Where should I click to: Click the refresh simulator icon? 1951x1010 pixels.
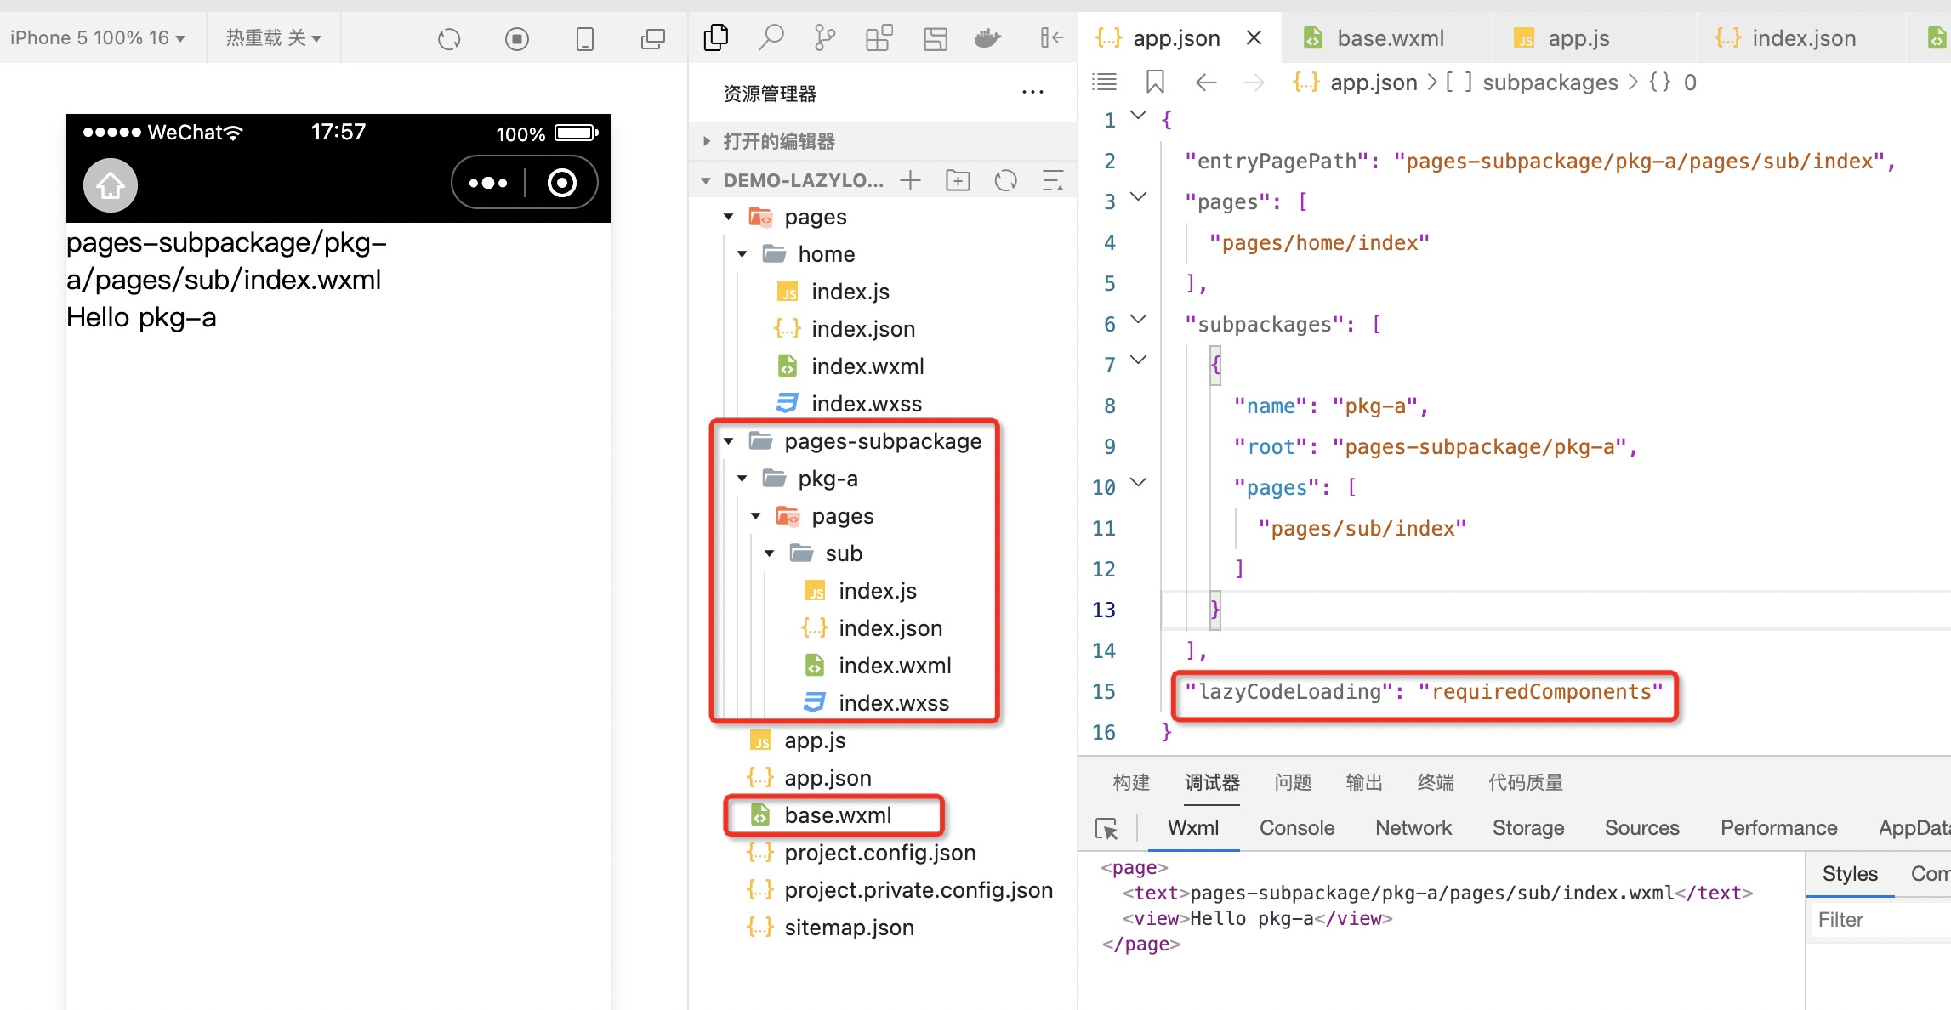point(449,39)
